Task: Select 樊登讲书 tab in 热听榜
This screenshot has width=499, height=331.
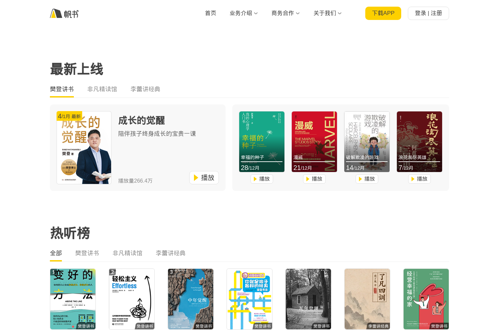Action: point(87,253)
